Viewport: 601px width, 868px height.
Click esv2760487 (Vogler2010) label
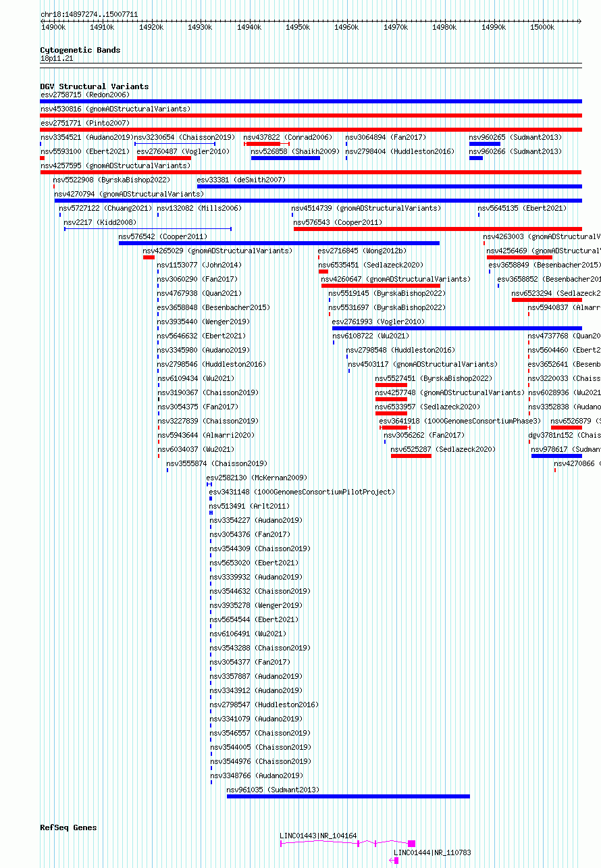tap(184, 151)
